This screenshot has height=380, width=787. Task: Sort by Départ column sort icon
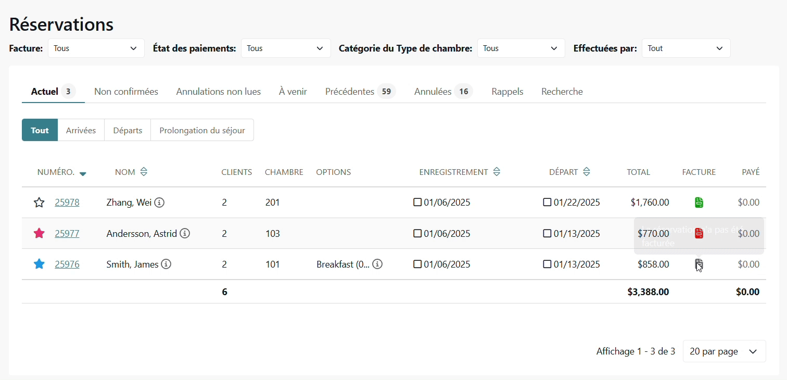pos(587,172)
